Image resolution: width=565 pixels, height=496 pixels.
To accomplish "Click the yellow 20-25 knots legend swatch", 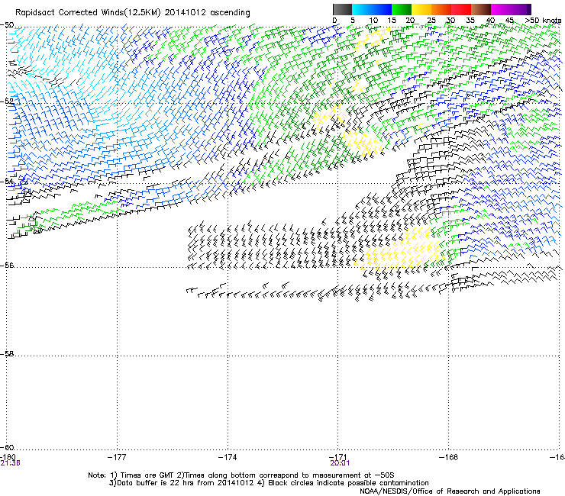I will pos(421,9).
